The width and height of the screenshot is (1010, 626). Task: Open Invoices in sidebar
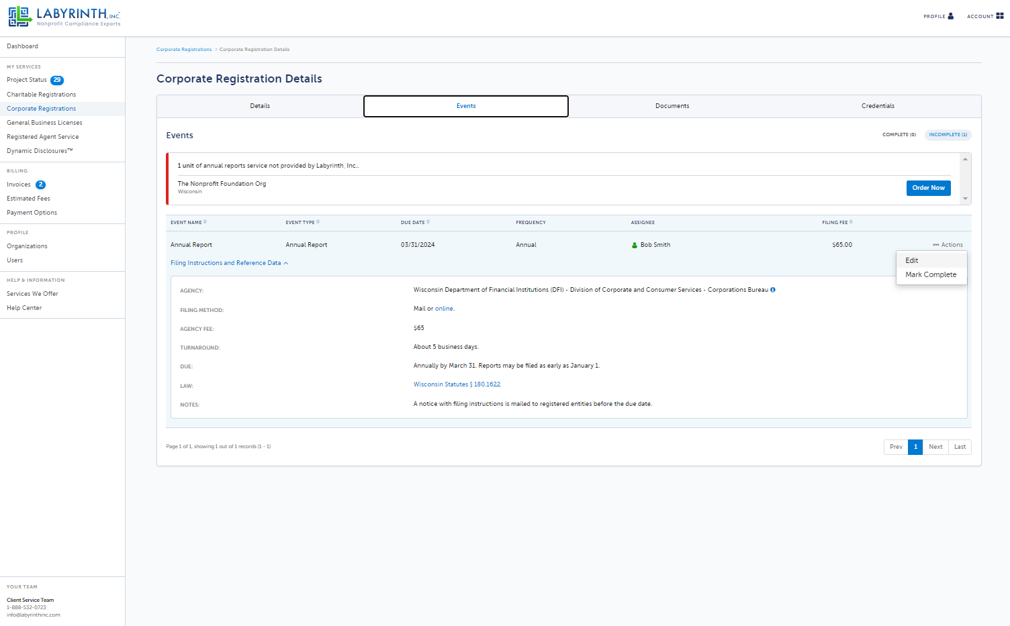(x=19, y=185)
